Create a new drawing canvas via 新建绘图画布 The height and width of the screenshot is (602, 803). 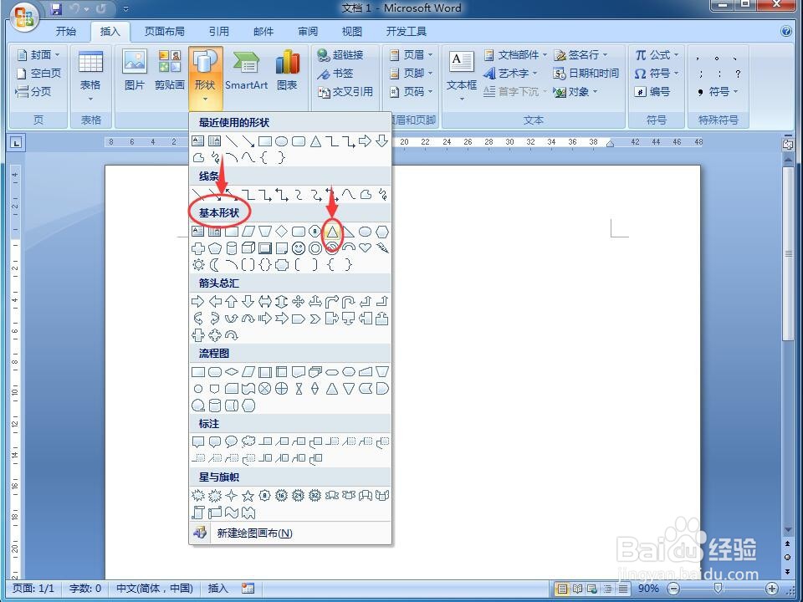pyautogui.click(x=253, y=533)
